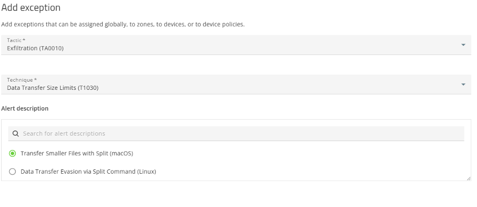The width and height of the screenshot is (477, 207).
Task: Click the blank area right of the Linux option
Action: click(311, 172)
